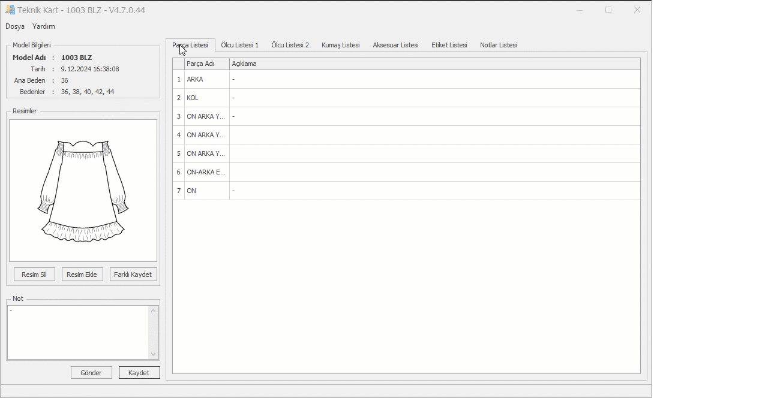Click Farklı Kaydet to save image
762x398 pixels.
point(133,275)
